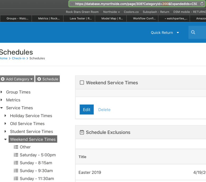Select the Student Service Times category
Viewport: 206px width, 182px height.
32,131
